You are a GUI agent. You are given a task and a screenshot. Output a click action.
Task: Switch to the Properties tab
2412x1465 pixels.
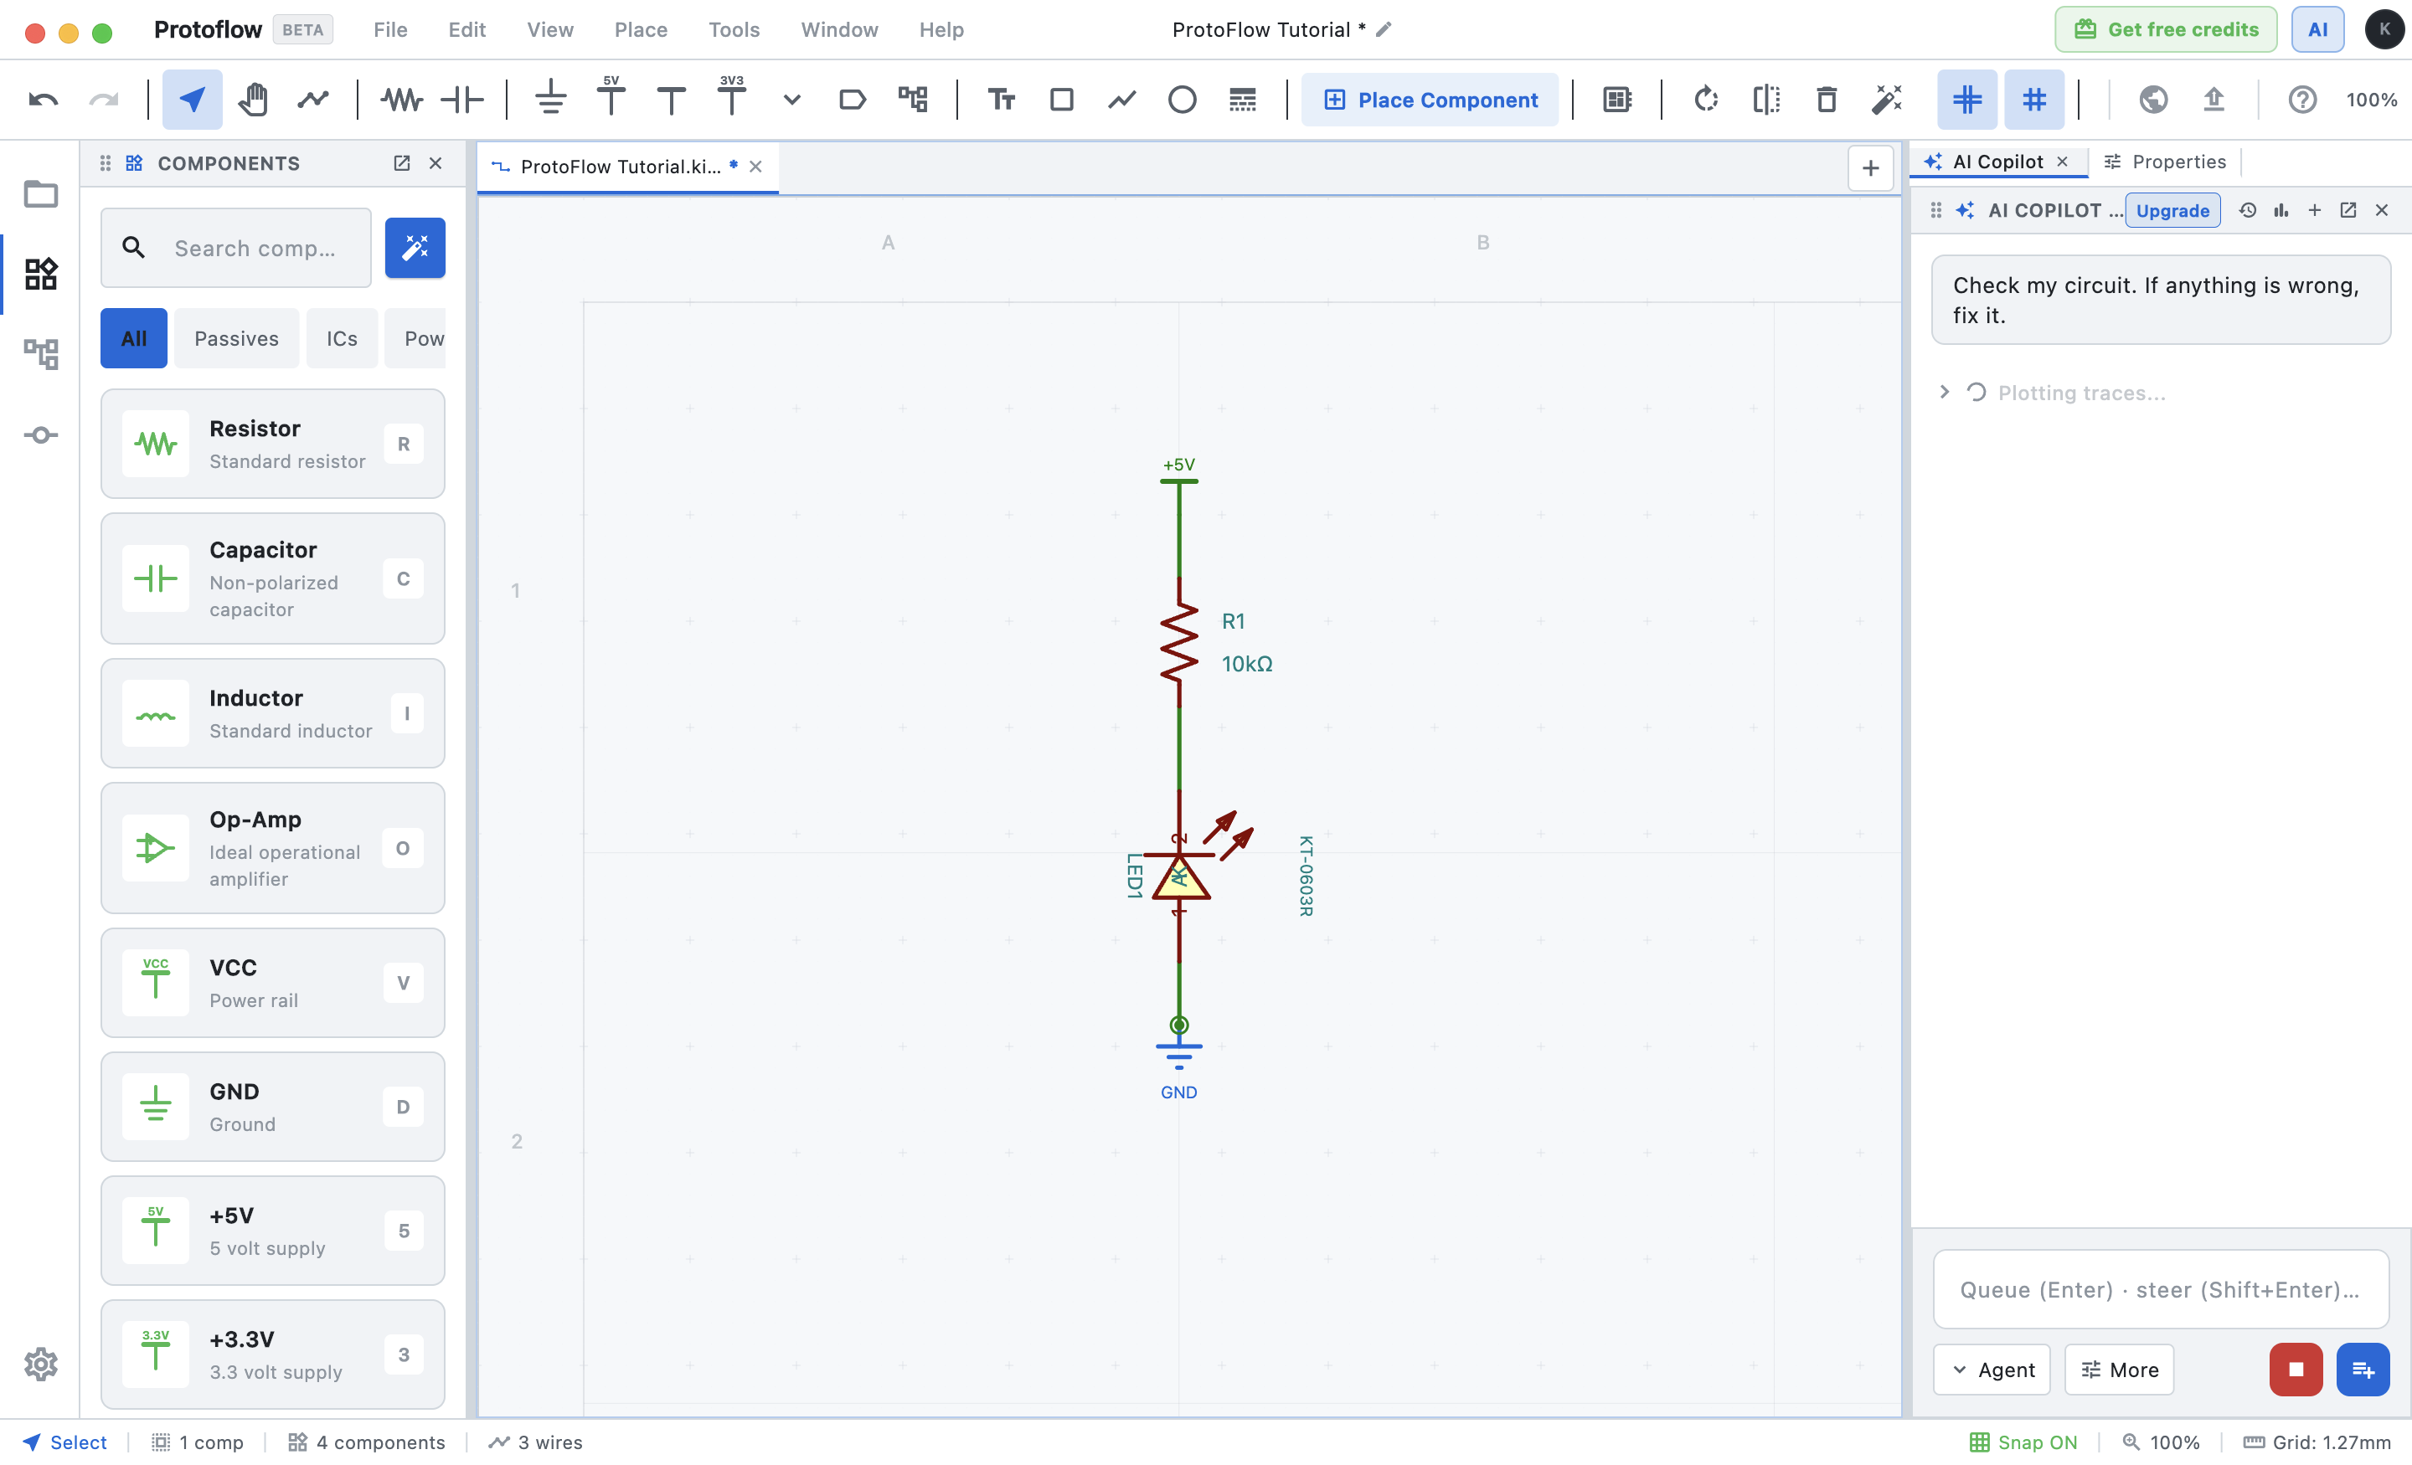(x=2165, y=162)
